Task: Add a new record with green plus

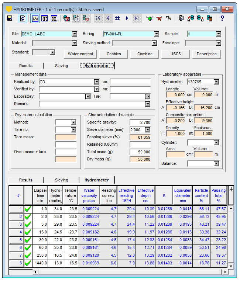Action: [x=149, y=18]
